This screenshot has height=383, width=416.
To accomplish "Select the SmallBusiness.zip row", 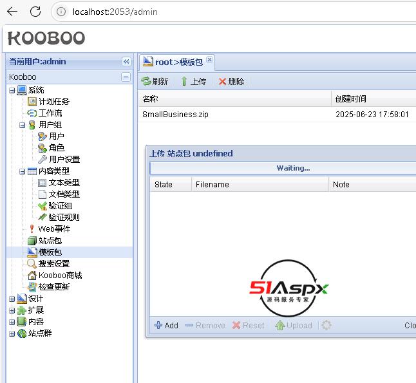I will pos(278,115).
